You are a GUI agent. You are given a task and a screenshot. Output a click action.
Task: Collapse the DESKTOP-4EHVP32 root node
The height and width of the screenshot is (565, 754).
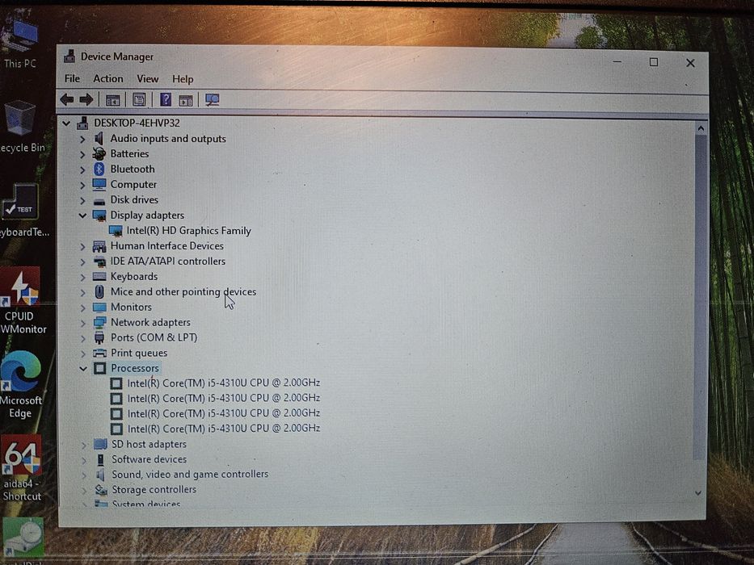click(x=66, y=123)
